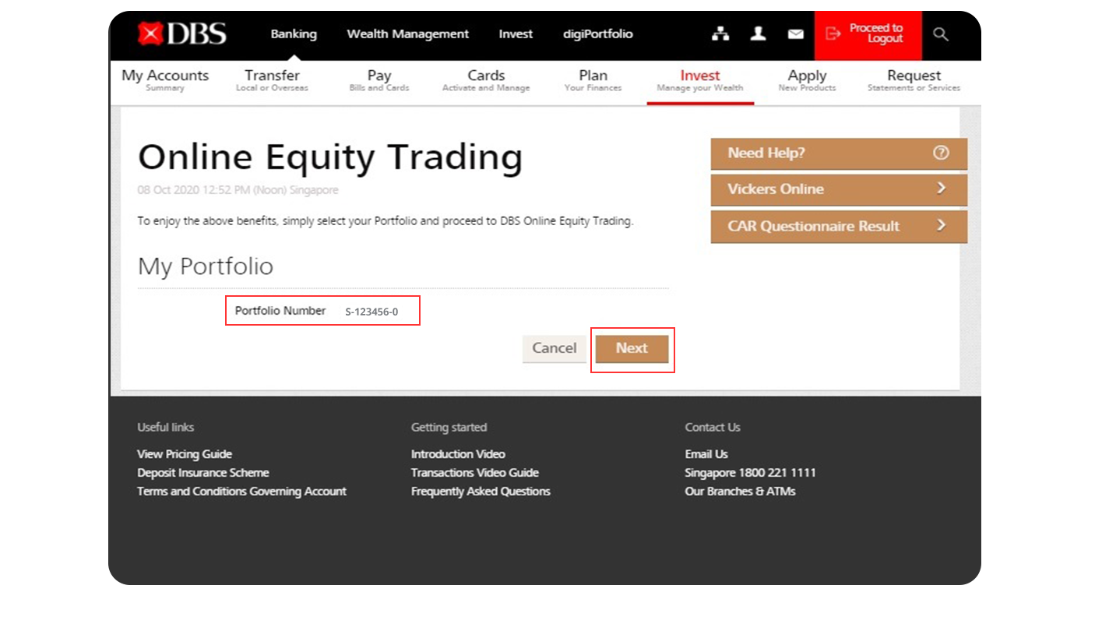Open the mail envelope icon
Image resolution: width=1095 pixels, height=631 pixels.
pos(795,34)
